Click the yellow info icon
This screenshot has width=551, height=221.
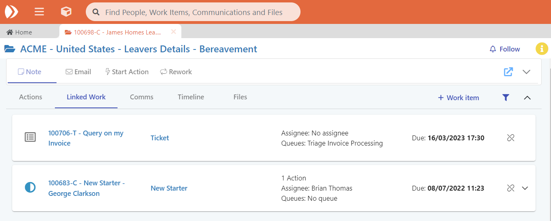click(542, 49)
